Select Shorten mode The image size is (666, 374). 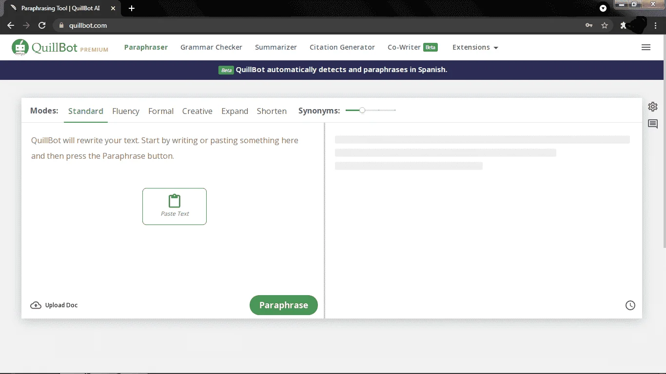click(x=272, y=111)
